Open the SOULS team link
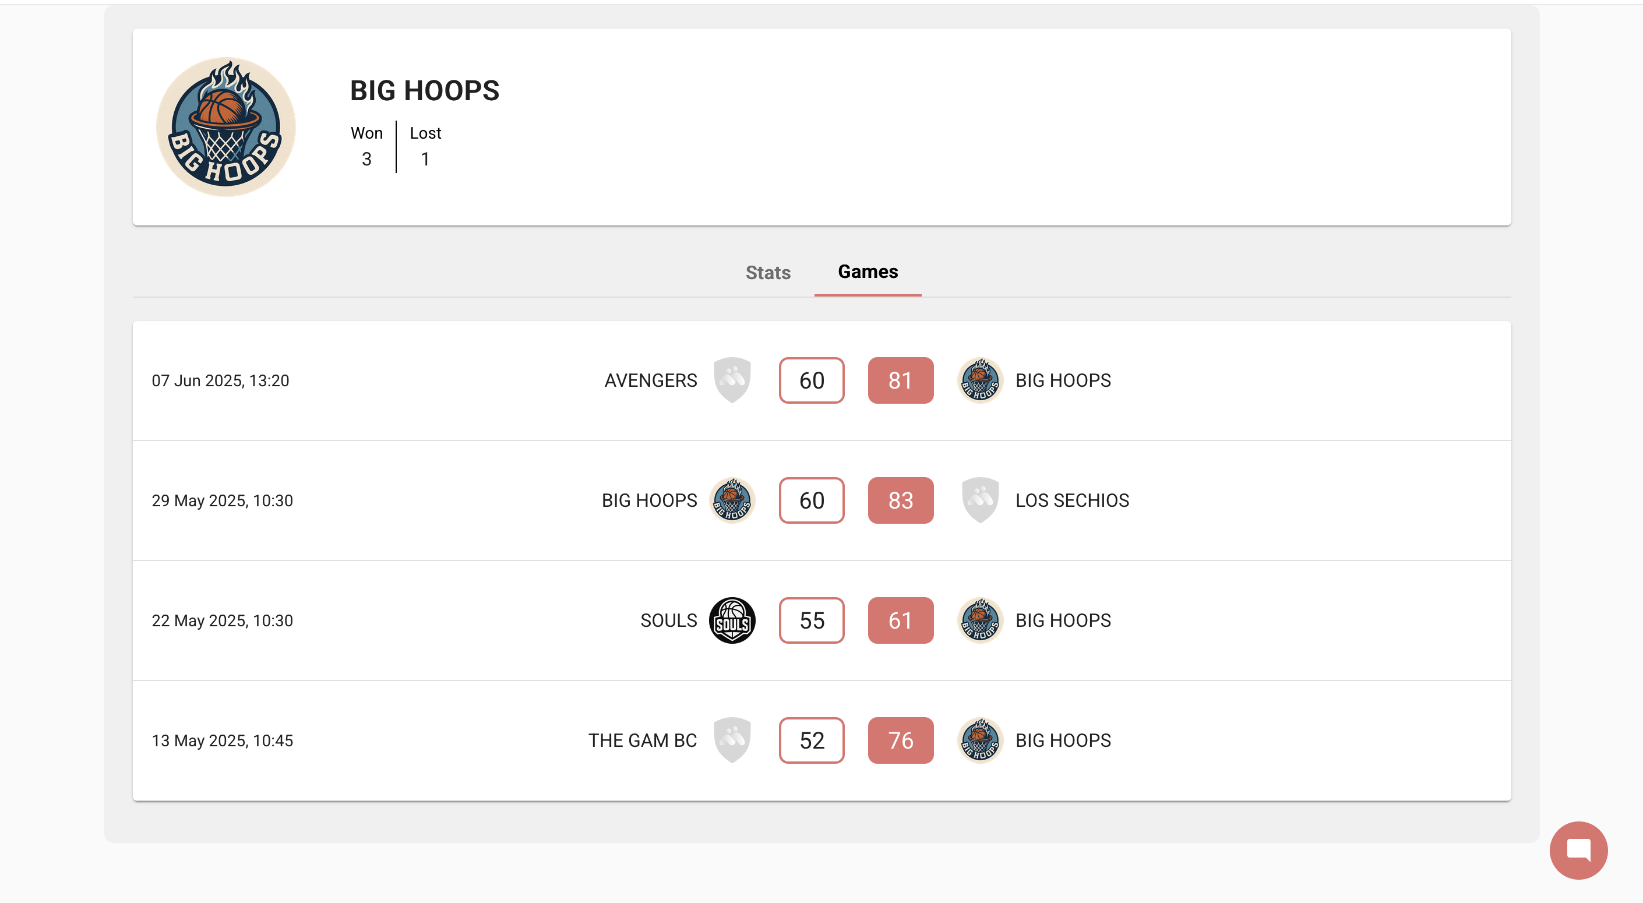Screen dimensions: 1643x903 (668, 620)
